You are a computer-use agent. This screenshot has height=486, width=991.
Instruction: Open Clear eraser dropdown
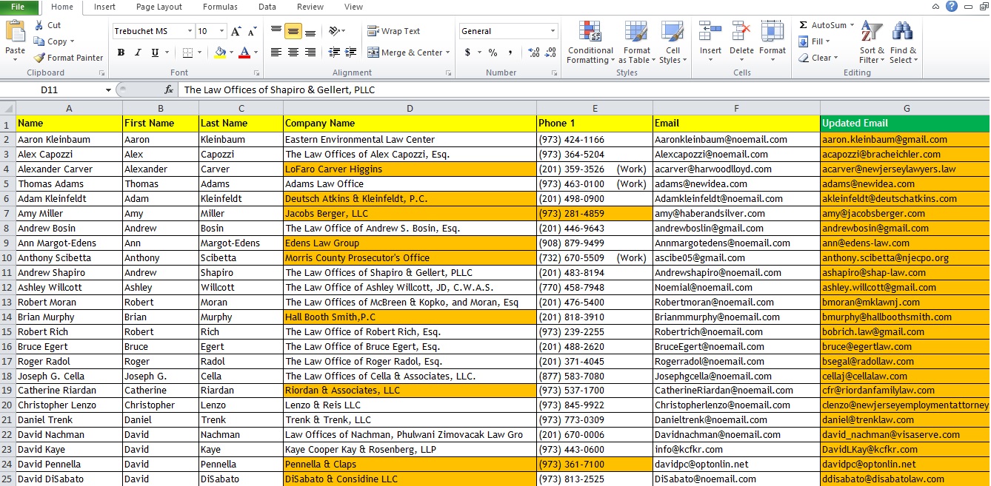point(818,58)
